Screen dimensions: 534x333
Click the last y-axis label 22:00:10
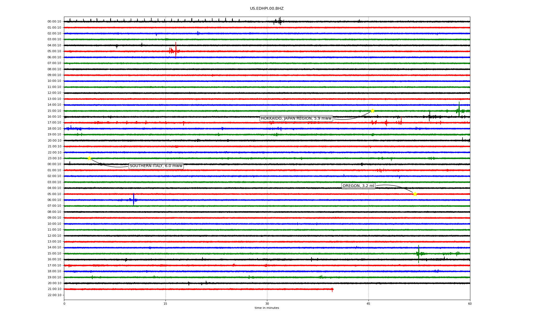tap(55, 295)
